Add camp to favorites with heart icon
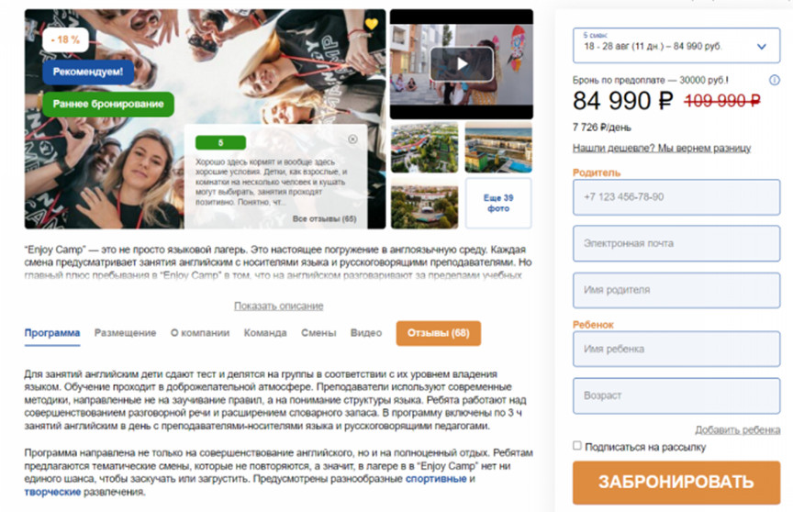This screenshot has height=512, width=793. click(371, 24)
